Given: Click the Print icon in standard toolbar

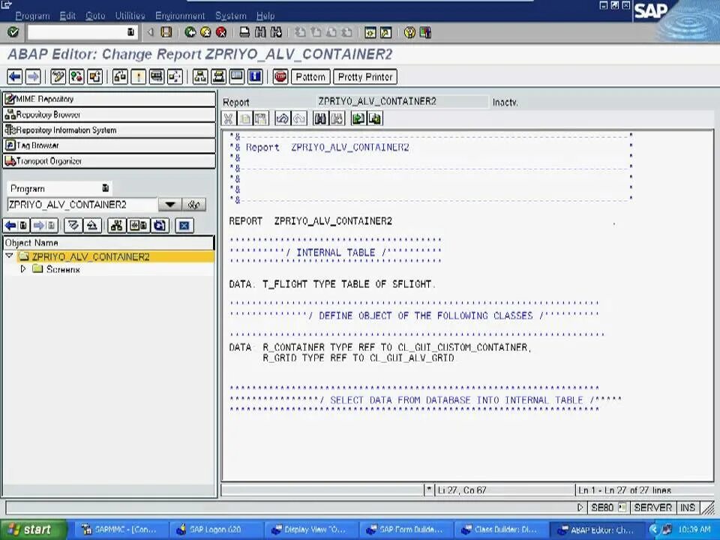Looking at the screenshot, I should [x=244, y=32].
